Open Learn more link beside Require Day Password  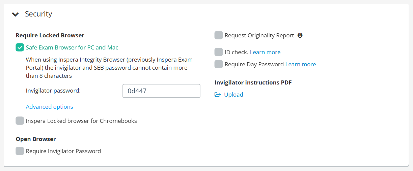(x=301, y=64)
